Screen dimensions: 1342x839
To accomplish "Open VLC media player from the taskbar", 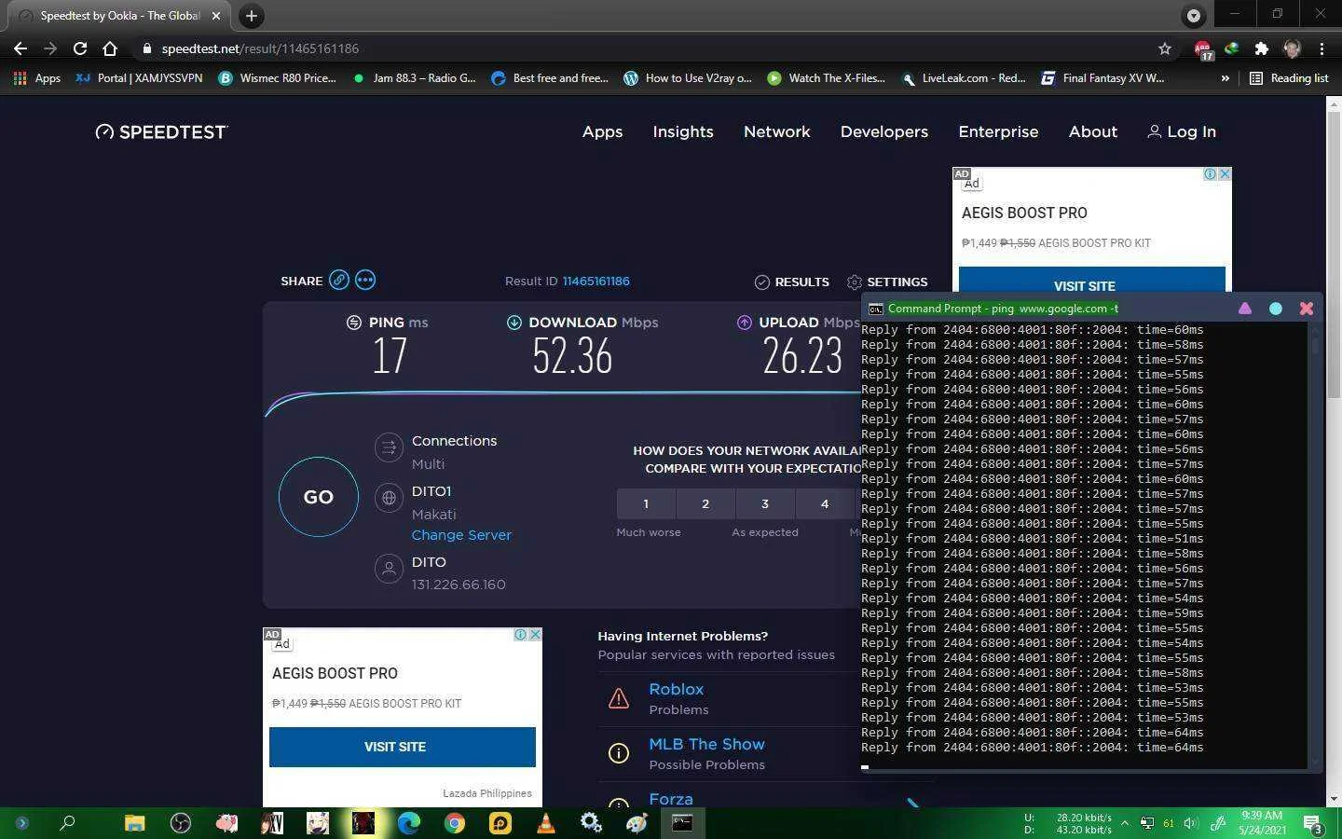I will click(x=546, y=823).
